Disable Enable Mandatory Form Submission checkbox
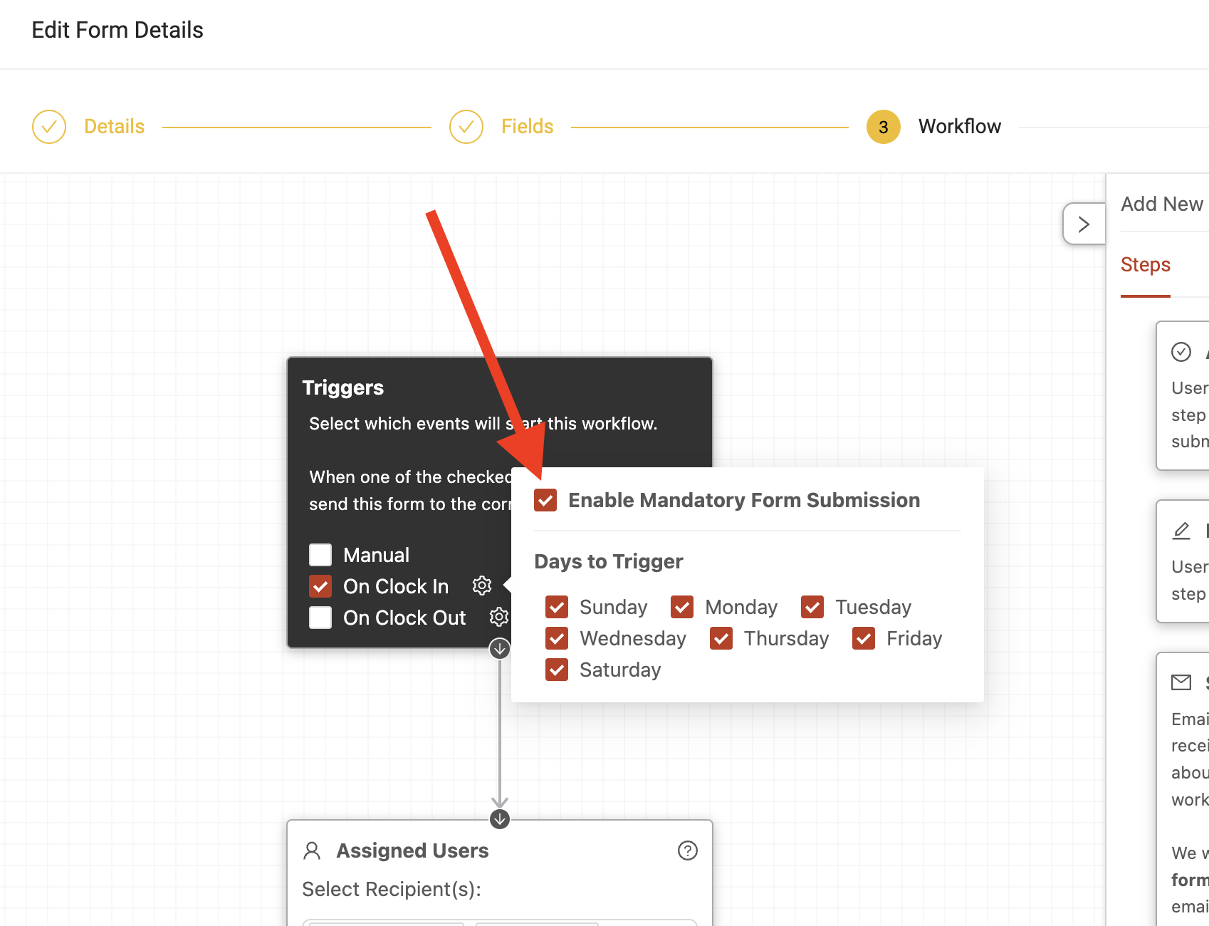This screenshot has width=1209, height=926. coord(545,500)
